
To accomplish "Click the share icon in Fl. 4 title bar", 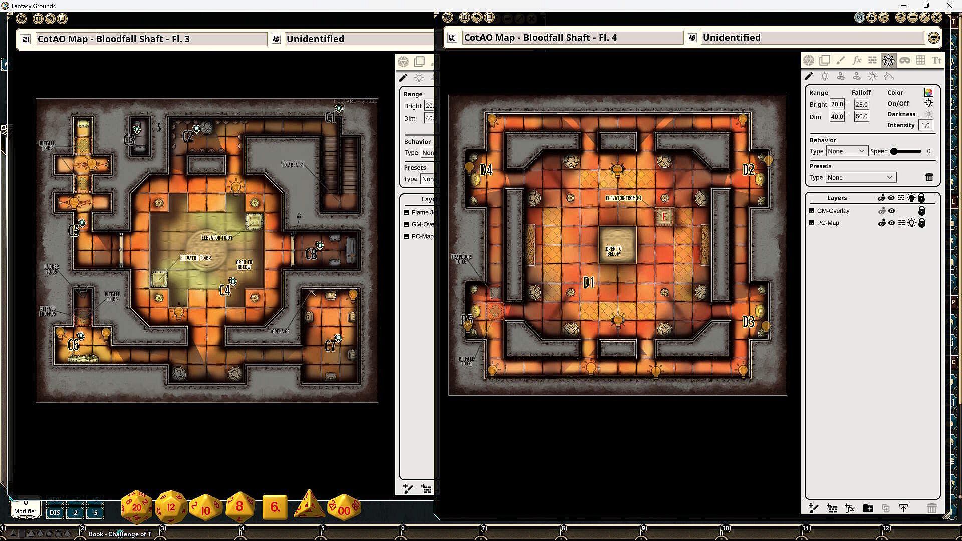I will coord(884,17).
